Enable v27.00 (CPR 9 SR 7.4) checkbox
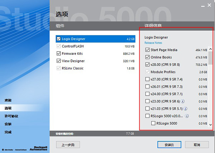This screenshot has height=153, width=215. (x=147, y=79)
